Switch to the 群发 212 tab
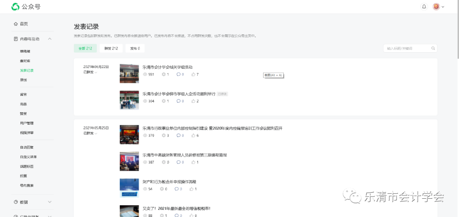This screenshot has width=459, height=217. 111,48
